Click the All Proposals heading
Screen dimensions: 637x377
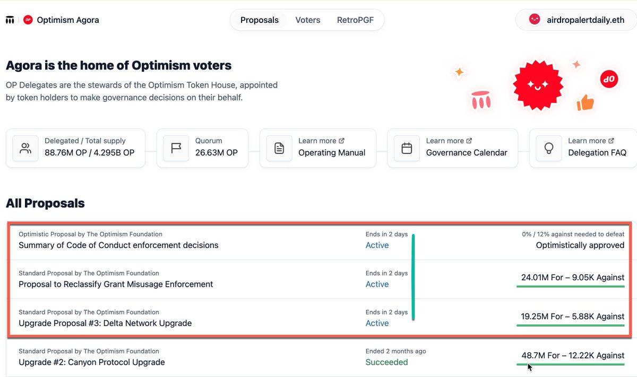pyautogui.click(x=45, y=203)
